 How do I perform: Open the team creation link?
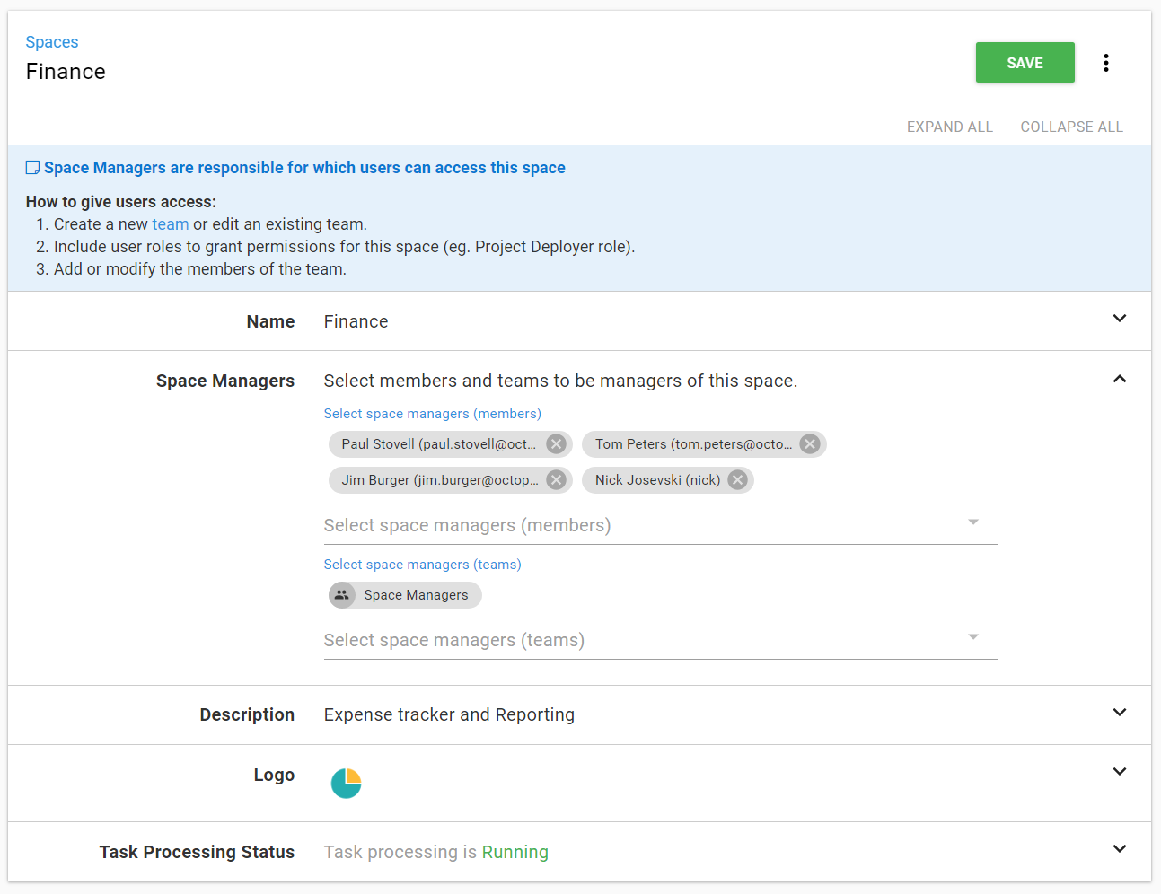point(171,223)
